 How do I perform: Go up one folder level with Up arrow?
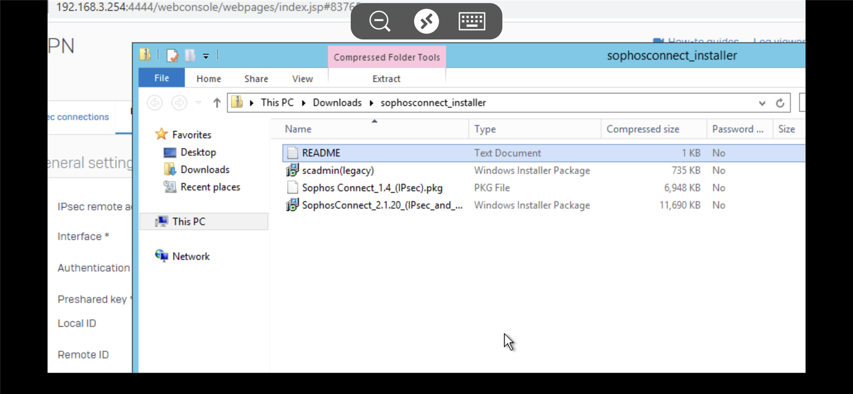tap(217, 103)
